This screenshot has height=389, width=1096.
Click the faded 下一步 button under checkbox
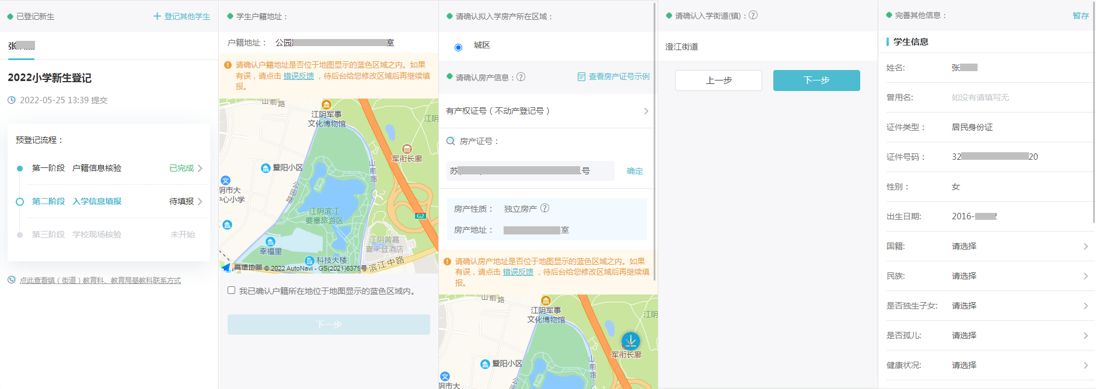coord(329,324)
